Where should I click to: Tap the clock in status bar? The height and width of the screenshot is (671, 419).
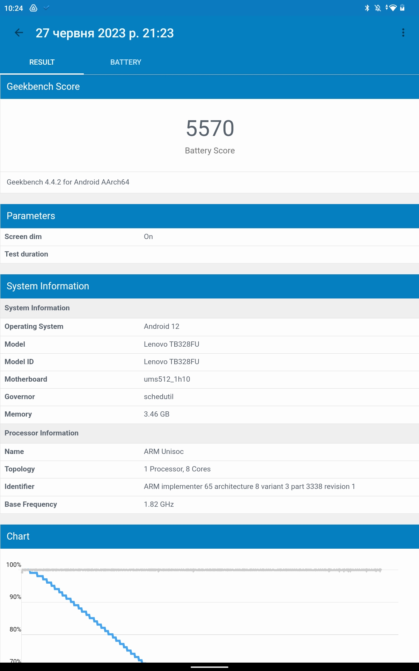[x=14, y=8]
